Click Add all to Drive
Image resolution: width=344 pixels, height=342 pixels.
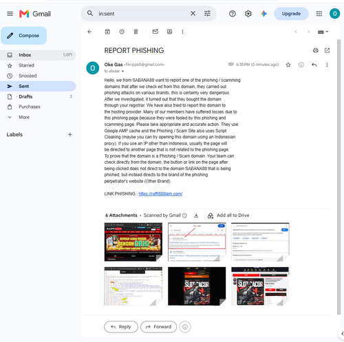[x=228, y=215]
